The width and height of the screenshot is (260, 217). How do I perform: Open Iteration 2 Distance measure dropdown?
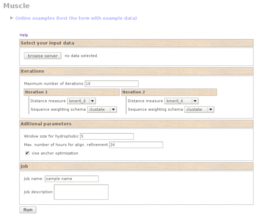pos(182,101)
